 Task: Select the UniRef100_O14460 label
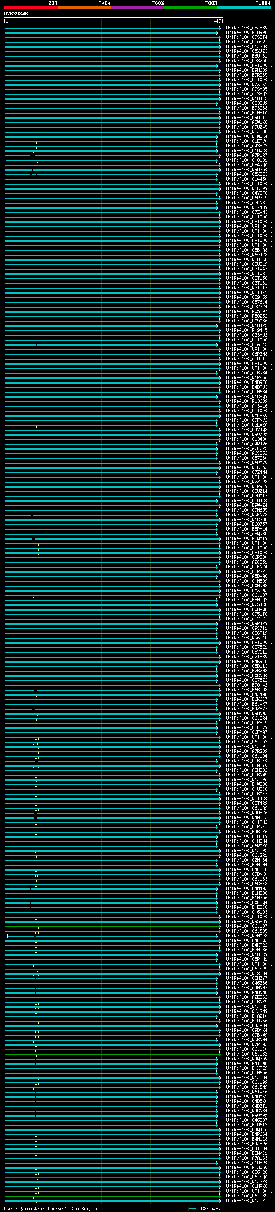tap(247, 179)
